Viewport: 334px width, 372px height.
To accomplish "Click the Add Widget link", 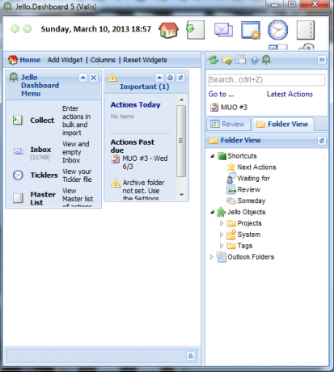I will (x=65, y=60).
